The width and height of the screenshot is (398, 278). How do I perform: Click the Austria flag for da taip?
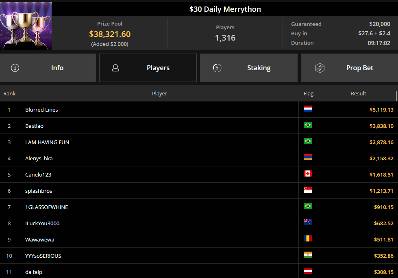pos(308,271)
